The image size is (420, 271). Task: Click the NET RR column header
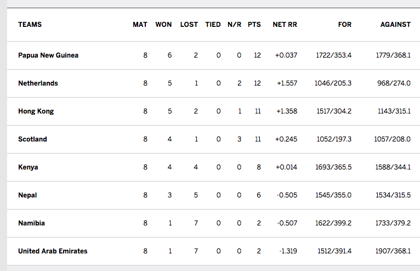pos(285,25)
